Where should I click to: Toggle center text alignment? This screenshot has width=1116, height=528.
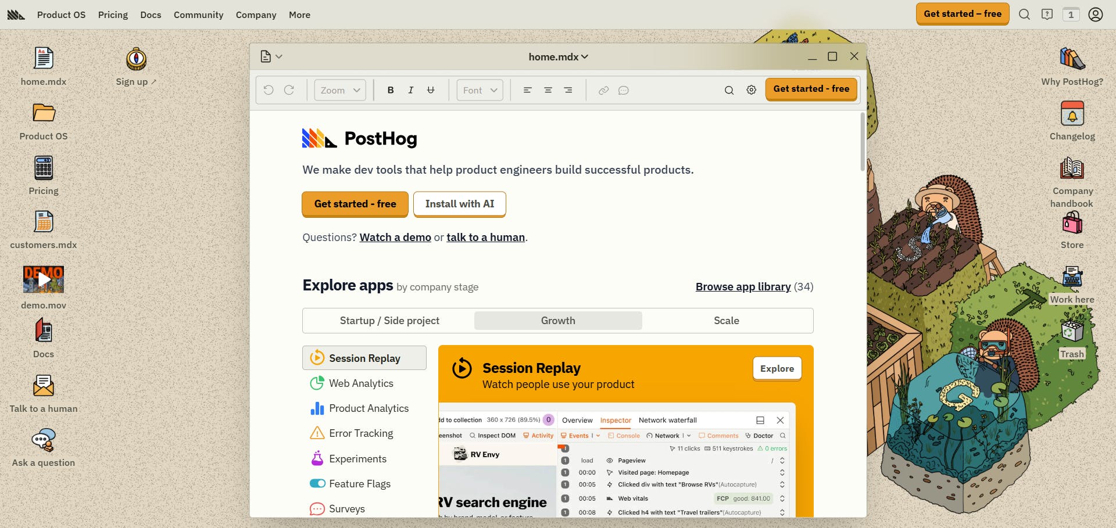(548, 90)
